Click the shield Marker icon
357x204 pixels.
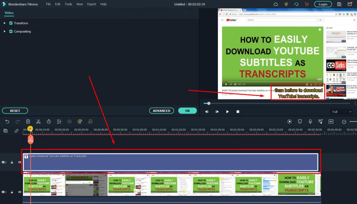click(x=300, y=122)
